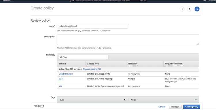Open the IAM service link
216x110 pixels.
point(60,86)
